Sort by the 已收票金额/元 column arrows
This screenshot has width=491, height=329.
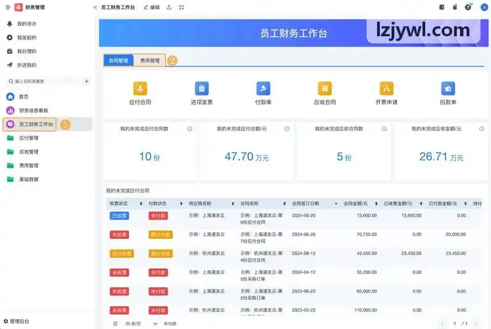[x=421, y=203]
